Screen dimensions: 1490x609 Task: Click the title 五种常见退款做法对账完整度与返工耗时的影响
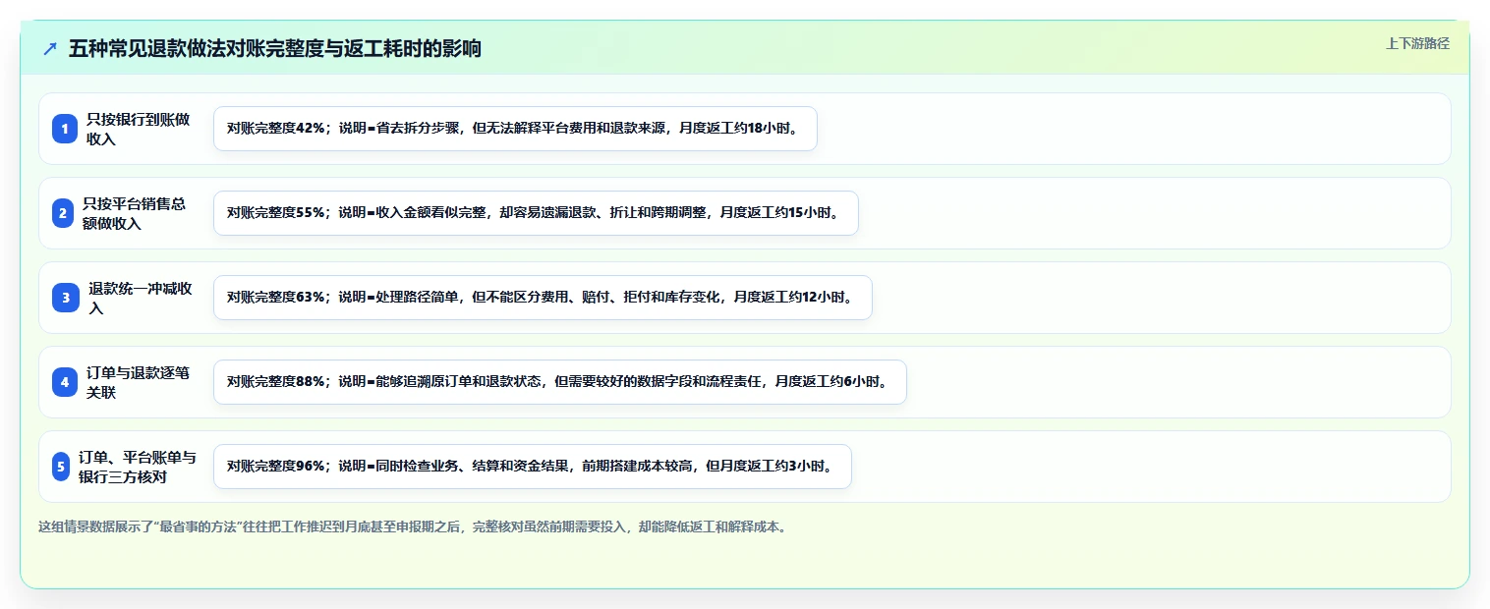point(275,48)
